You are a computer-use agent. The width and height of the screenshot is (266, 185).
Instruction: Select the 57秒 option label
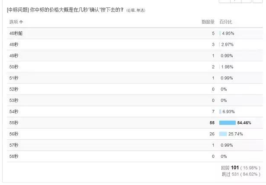tap(14, 145)
